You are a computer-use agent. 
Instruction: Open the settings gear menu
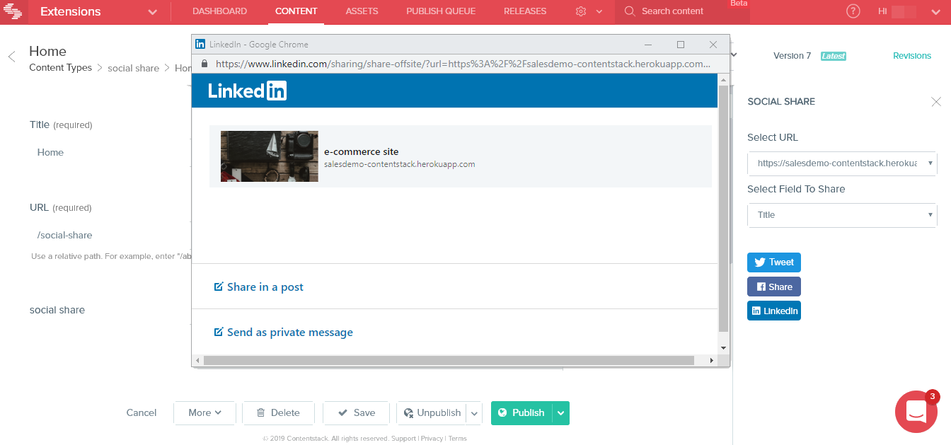point(581,11)
